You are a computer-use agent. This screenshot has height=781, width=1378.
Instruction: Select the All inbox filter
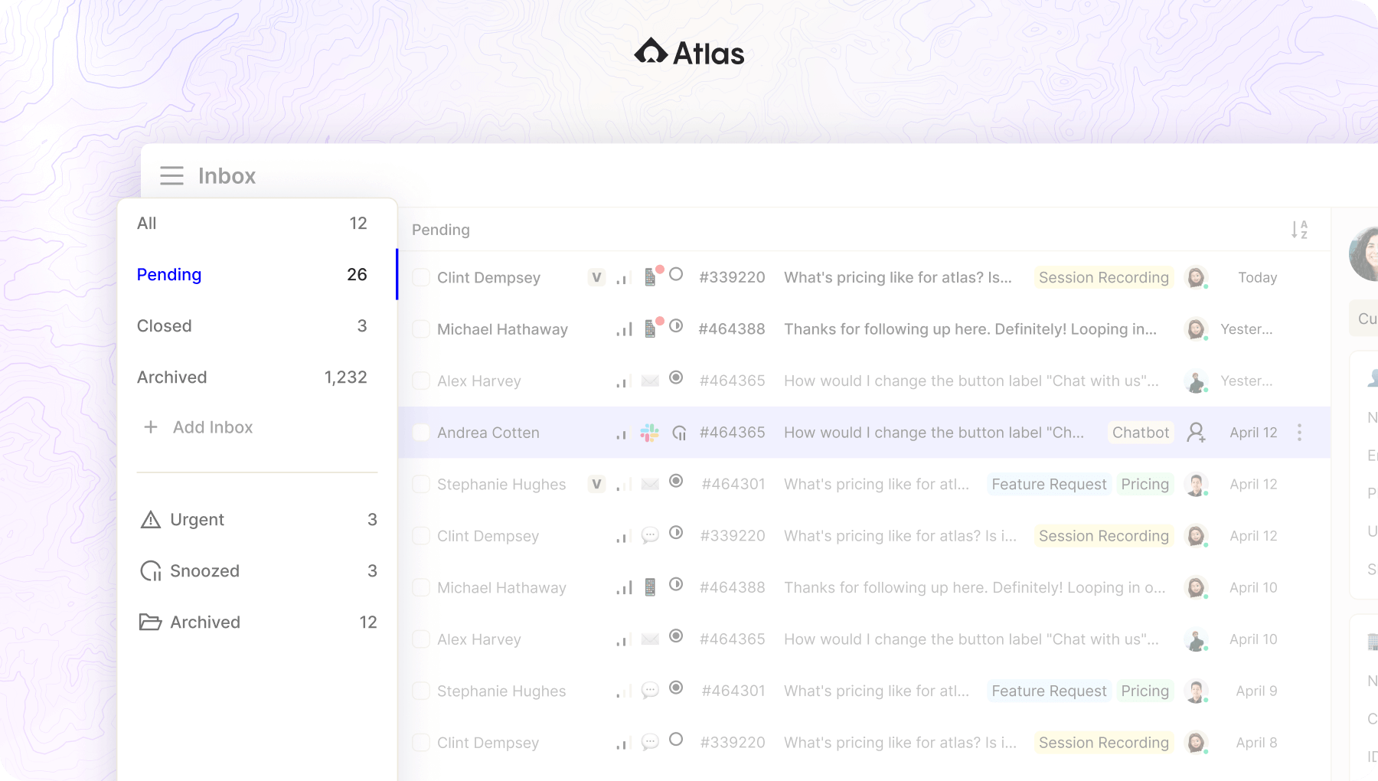coord(257,224)
